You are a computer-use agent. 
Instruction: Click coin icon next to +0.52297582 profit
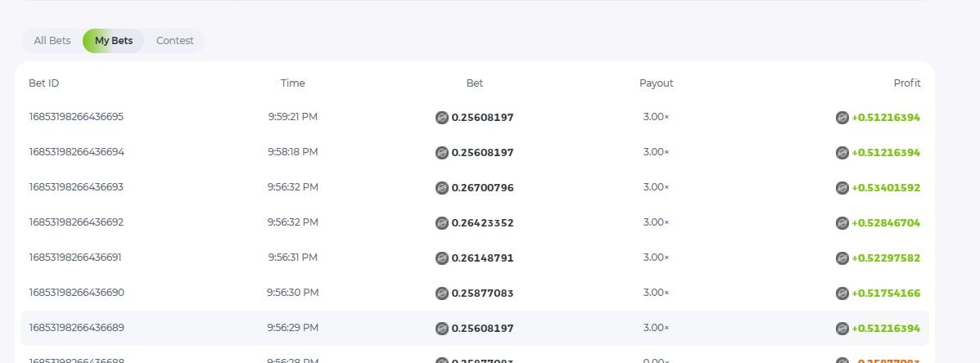click(842, 258)
